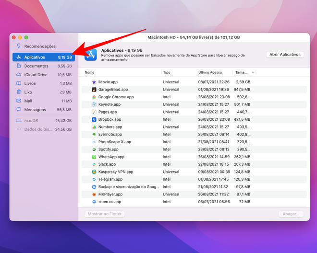
Task: Click the Pages.app icon
Action: [x=94, y=112]
